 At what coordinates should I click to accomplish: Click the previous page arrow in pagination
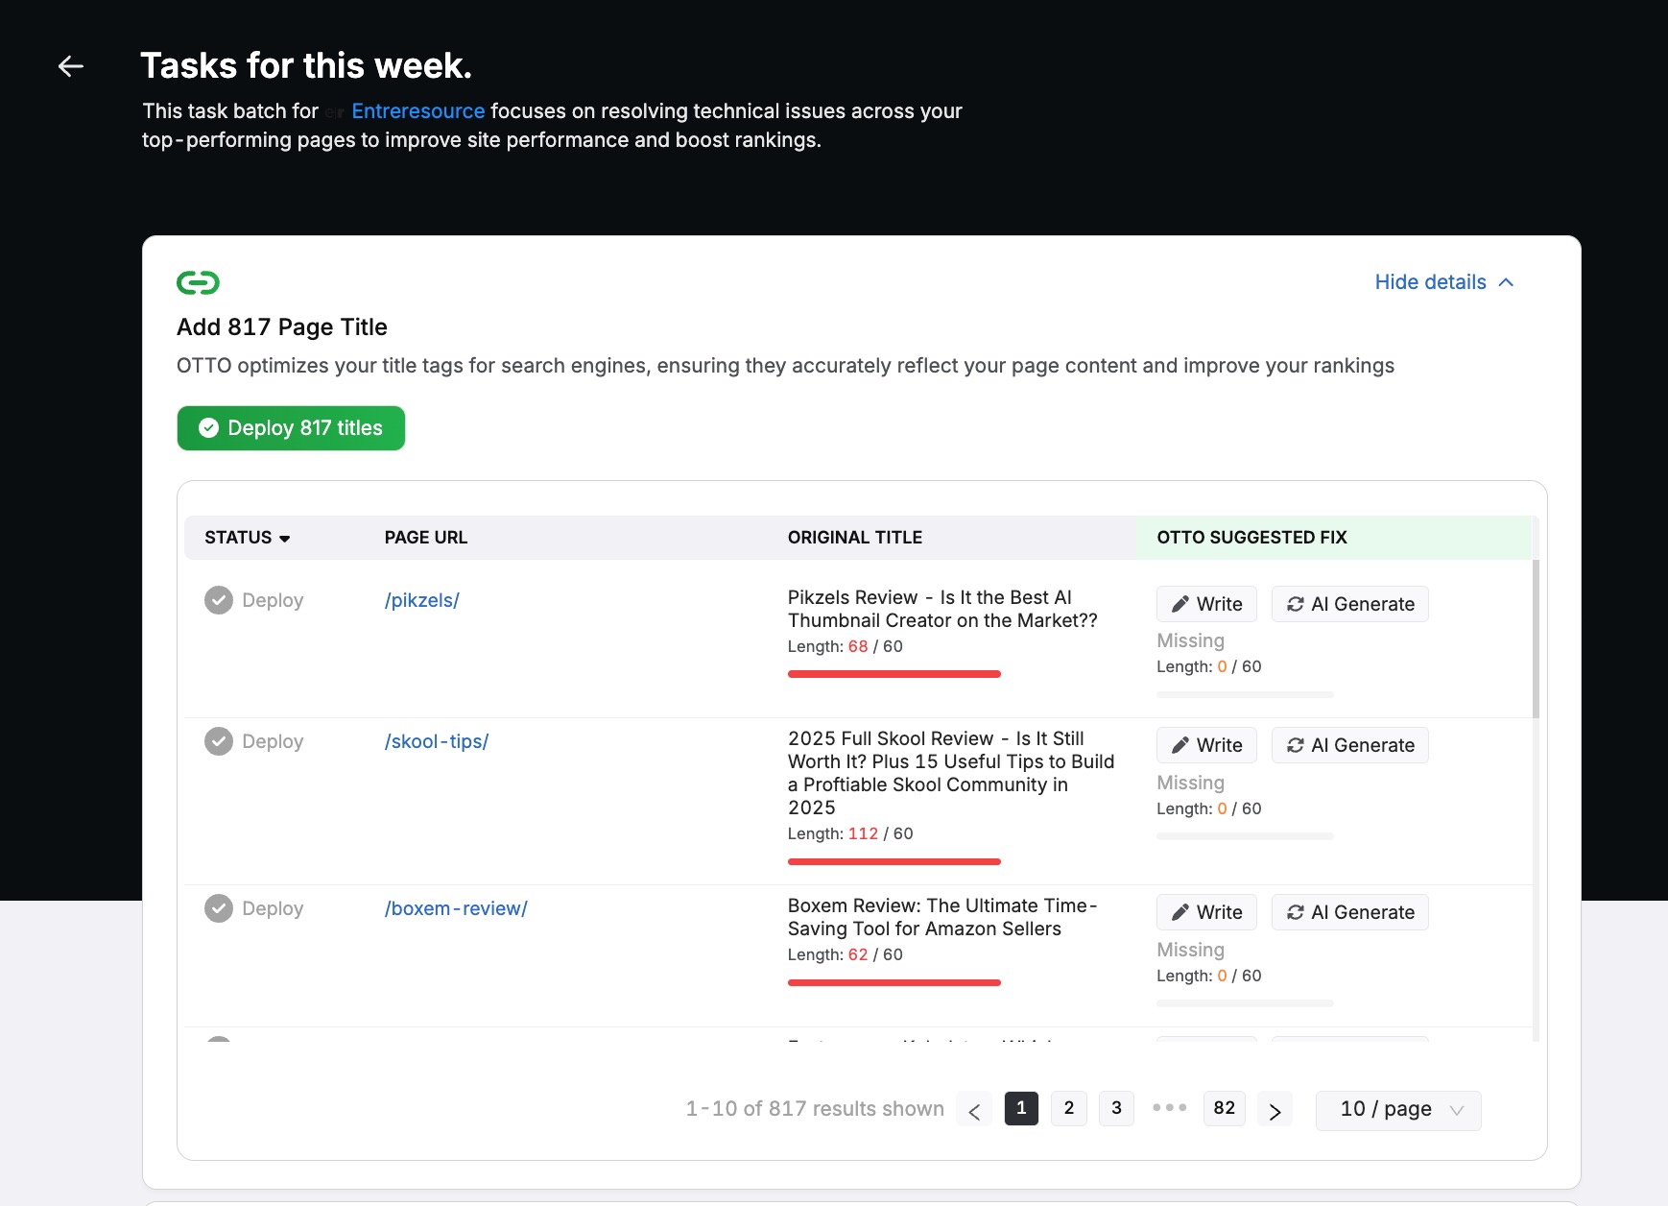click(x=974, y=1108)
